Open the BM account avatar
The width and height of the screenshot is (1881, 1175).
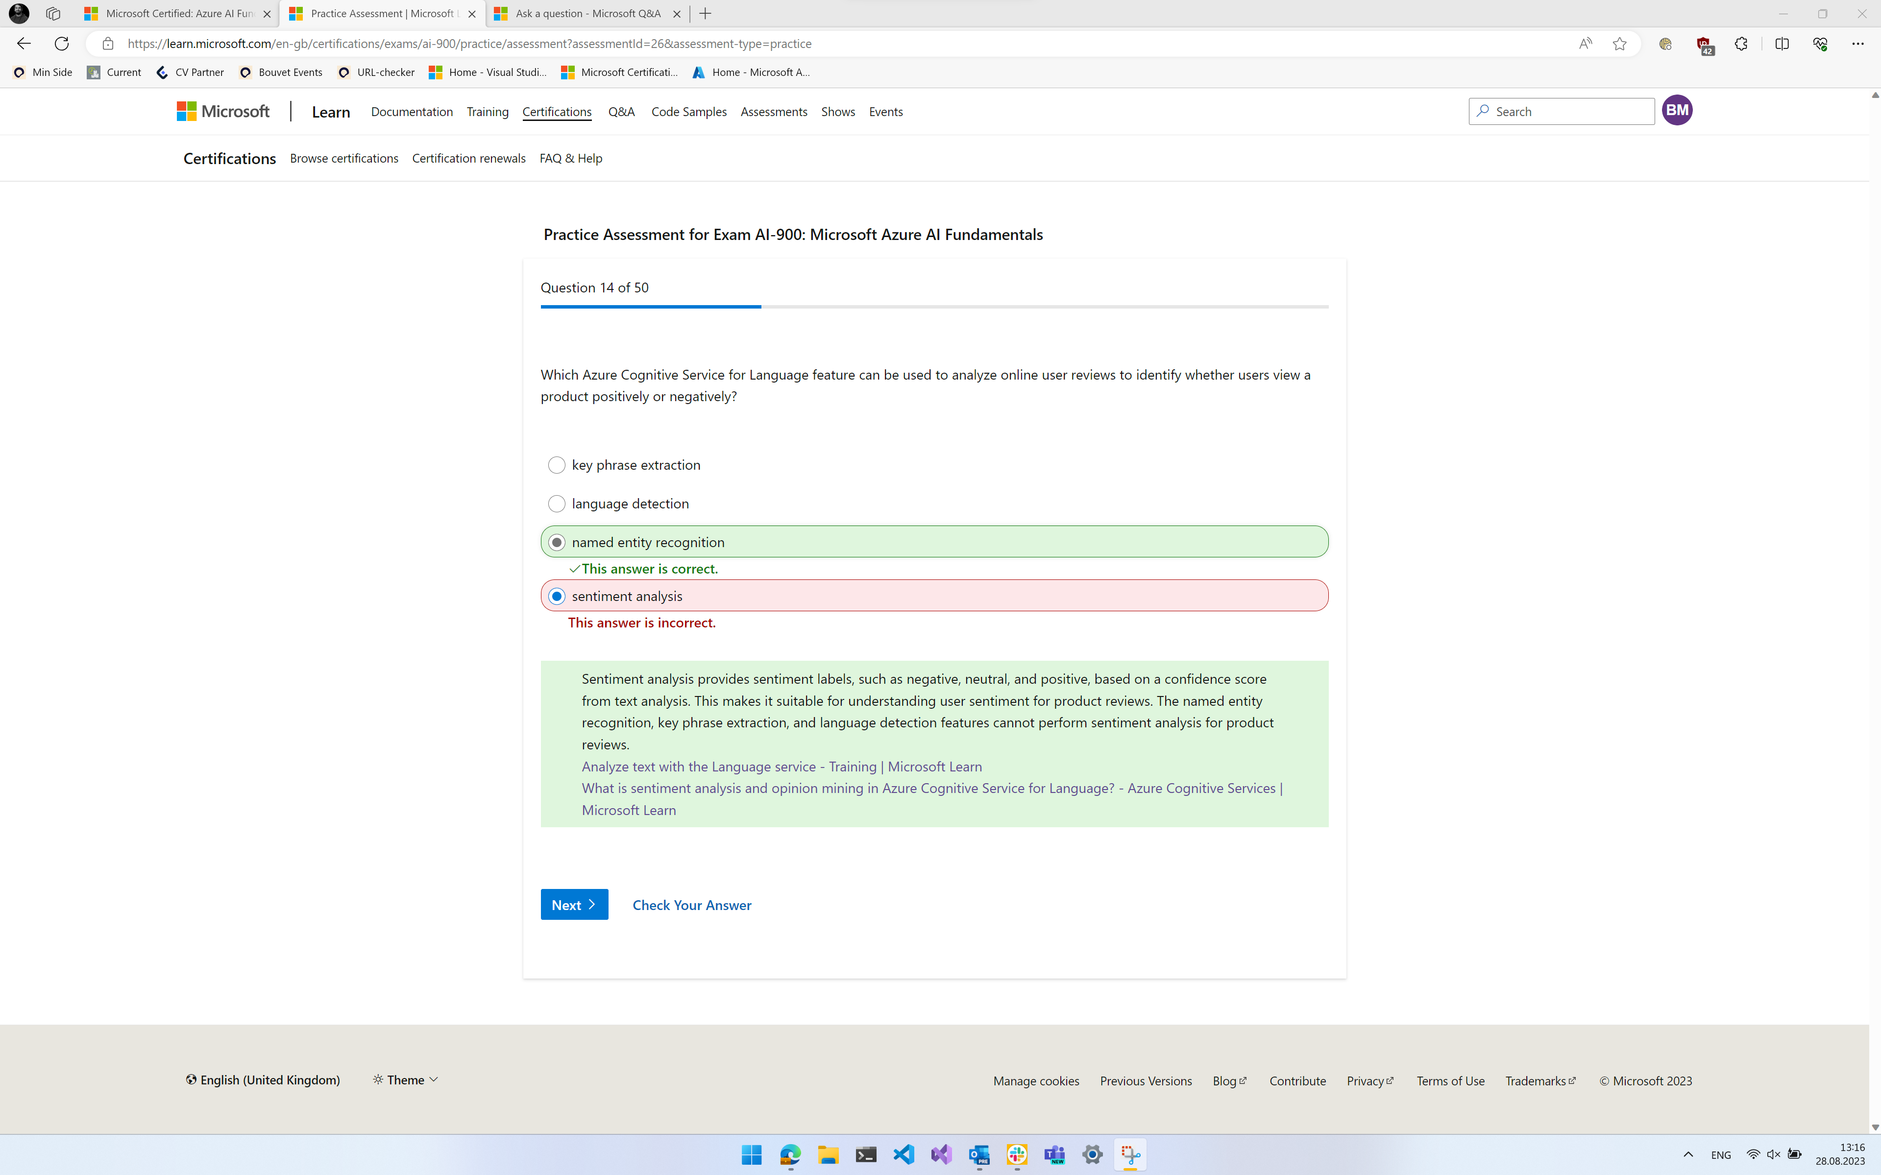click(x=1677, y=110)
